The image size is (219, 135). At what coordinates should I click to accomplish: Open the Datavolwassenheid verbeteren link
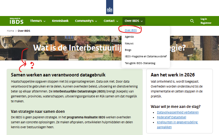click(178, 112)
